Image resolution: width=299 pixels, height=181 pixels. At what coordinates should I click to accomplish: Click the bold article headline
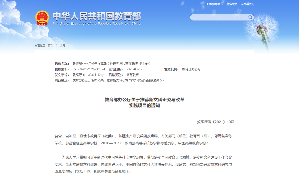pyautogui.click(x=144, y=103)
